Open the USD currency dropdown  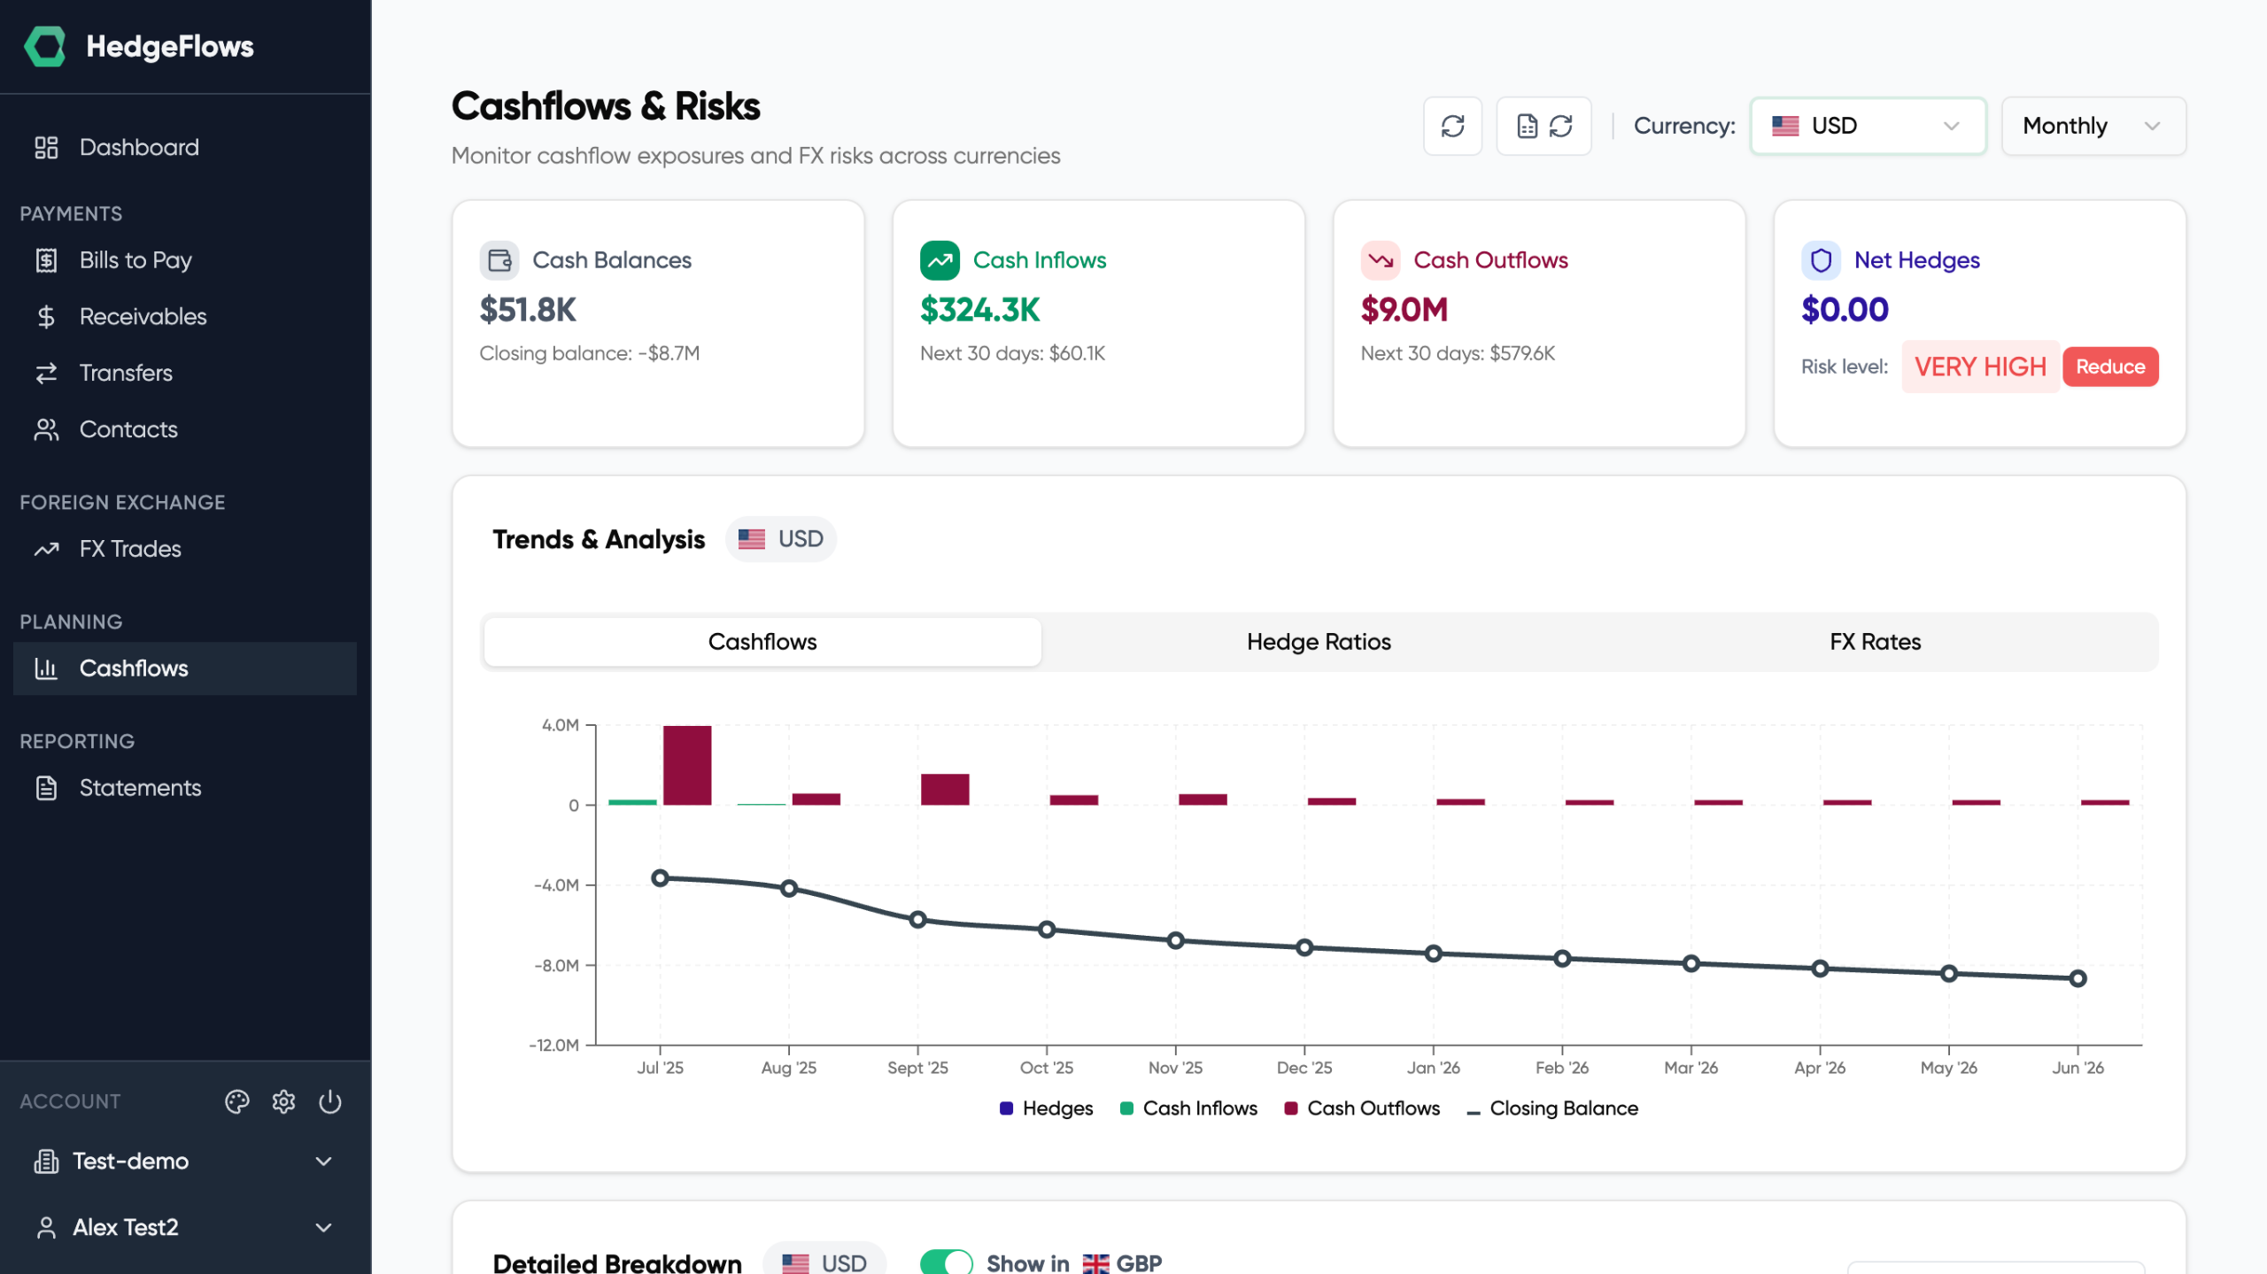(1868, 126)
